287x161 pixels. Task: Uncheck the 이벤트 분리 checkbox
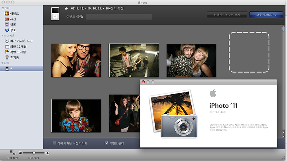click(x=106, y=143)
